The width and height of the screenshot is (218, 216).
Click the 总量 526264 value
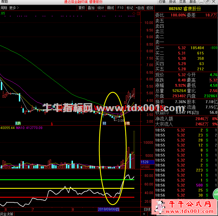coord(179,91)
